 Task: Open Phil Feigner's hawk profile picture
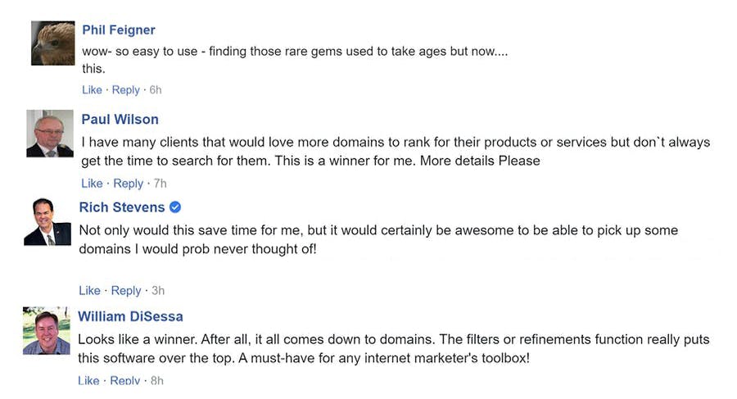click(x=52, y=43)
